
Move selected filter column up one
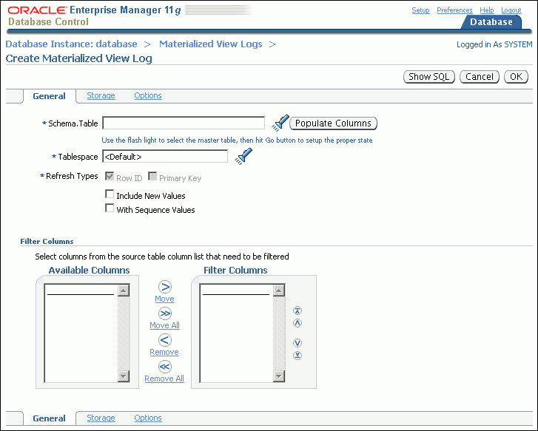tap(297, 323)
